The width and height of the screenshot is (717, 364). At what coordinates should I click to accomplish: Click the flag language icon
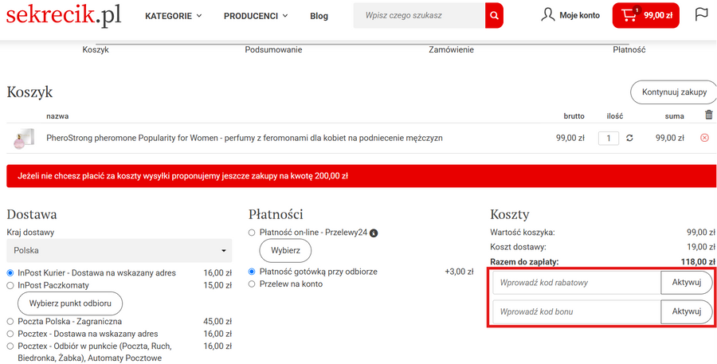(x=701, y=14)
